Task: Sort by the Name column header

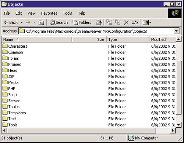Action: tap(36, 40)
